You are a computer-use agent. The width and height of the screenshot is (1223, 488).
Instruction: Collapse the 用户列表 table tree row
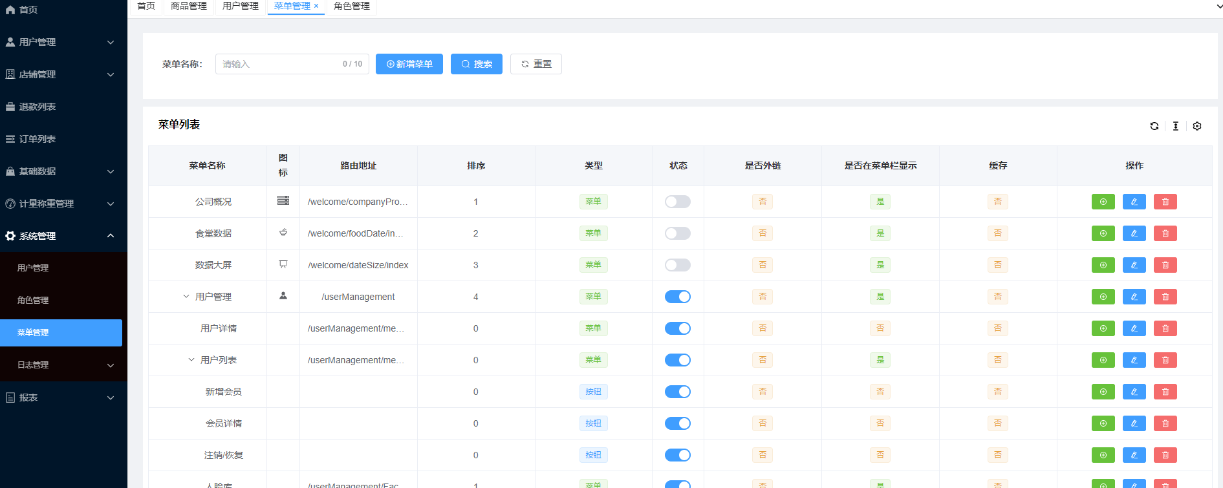tap(191, 360)
